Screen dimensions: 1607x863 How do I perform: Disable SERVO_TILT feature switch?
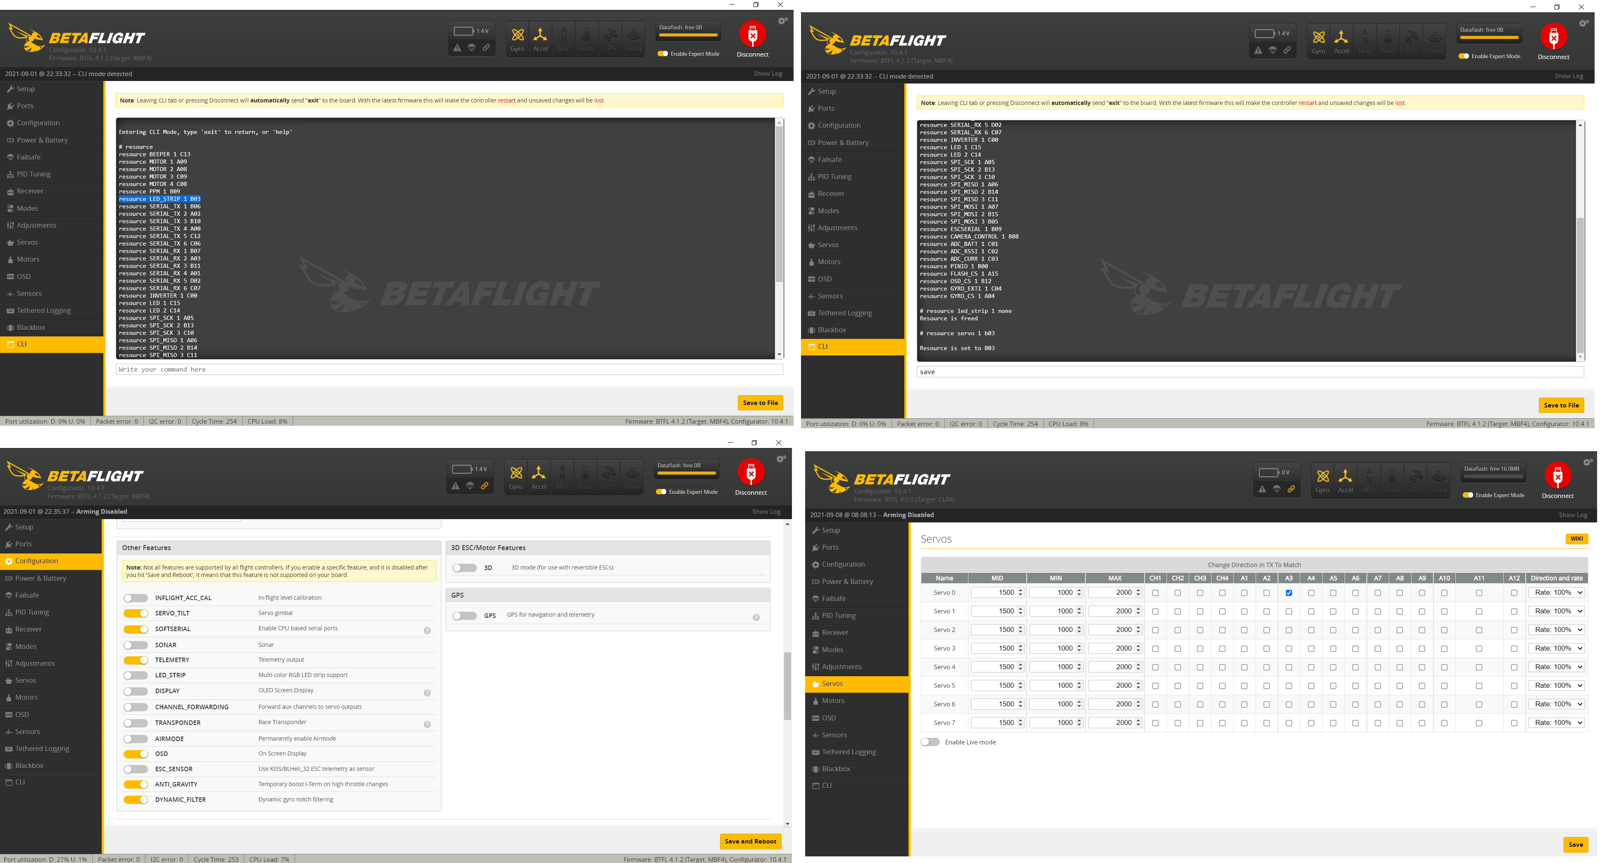(x=136, y=613)
